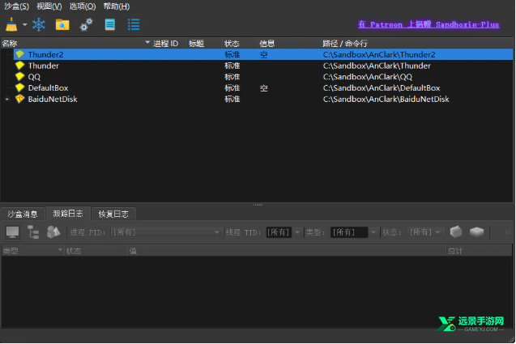The height and width of the screenshot is (344, 516).
Task: Click path C:\Sandbox\AnClark\BaiduNetDisk
Action: tap(386, 100)
